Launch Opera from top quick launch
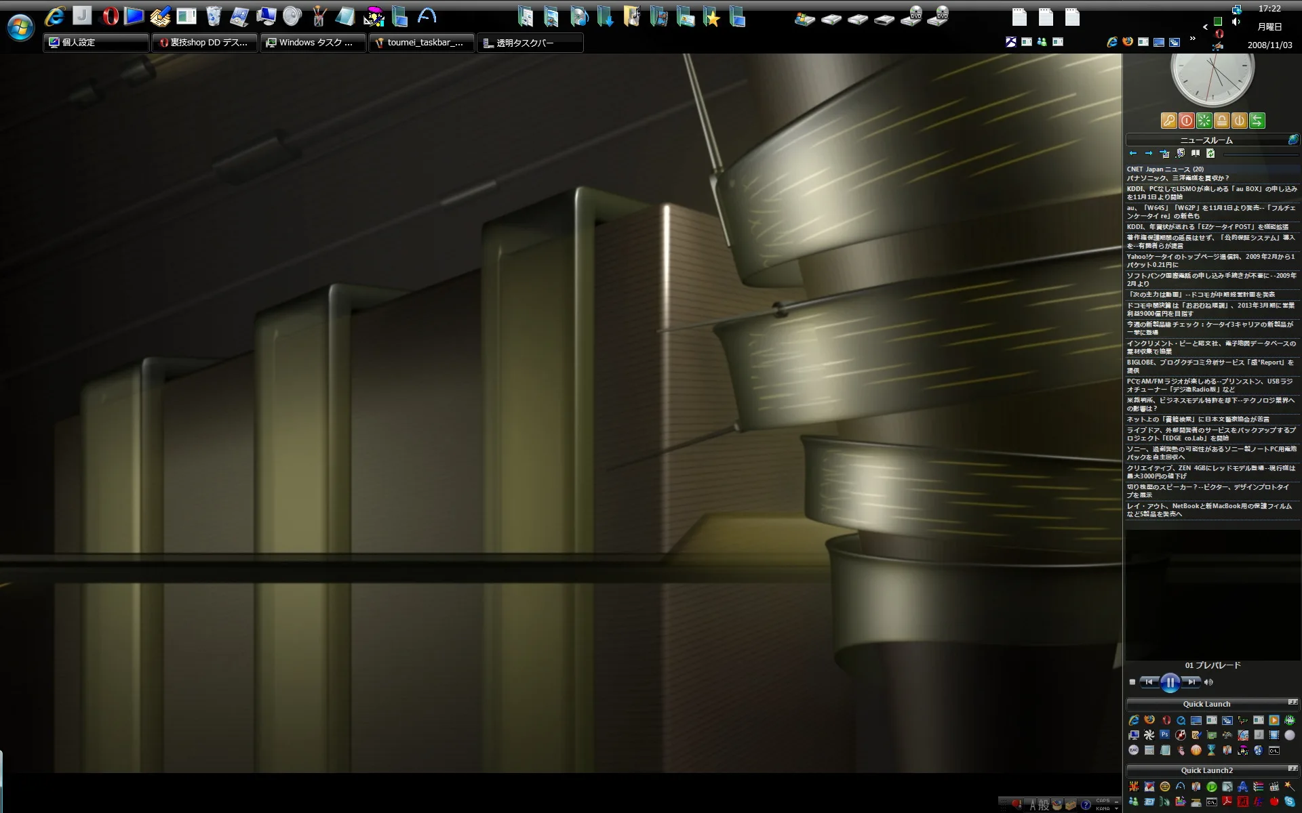The height and width of the screenshot is (813, 1302). pos(110,16)
